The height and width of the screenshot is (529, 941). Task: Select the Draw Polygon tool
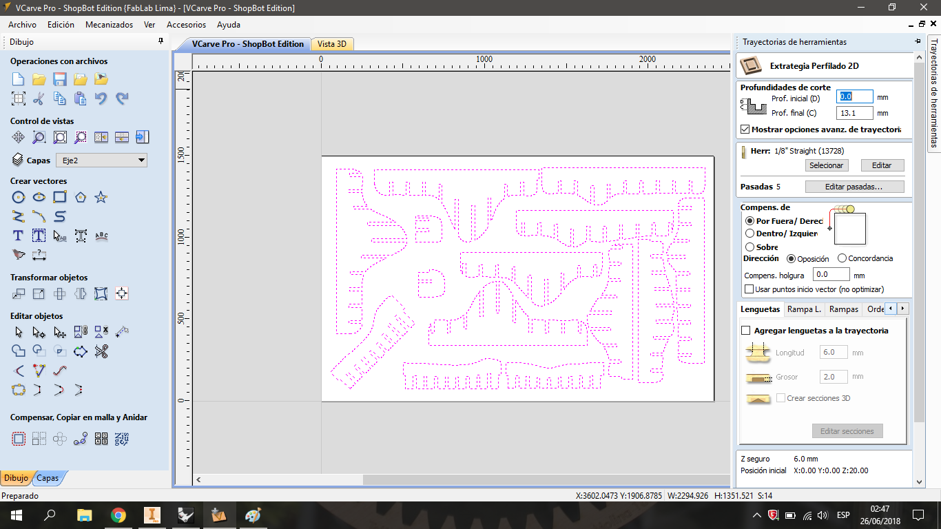pyautogui.click(x=81, y=197)
